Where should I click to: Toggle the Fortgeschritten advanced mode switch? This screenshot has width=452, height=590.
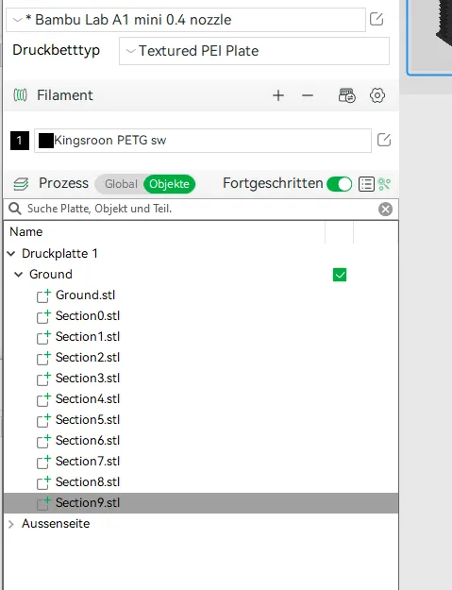340,184
